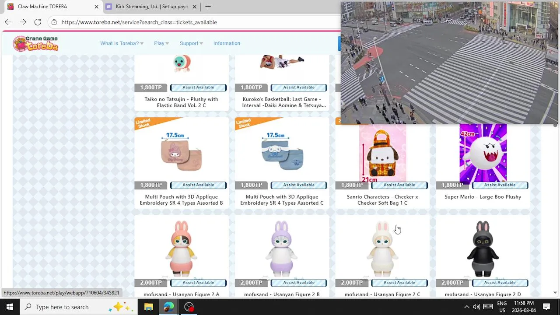Click the Multi Pouch Assorted B title
This screenshot has width=560, height=315.
(x=181, y=200)
